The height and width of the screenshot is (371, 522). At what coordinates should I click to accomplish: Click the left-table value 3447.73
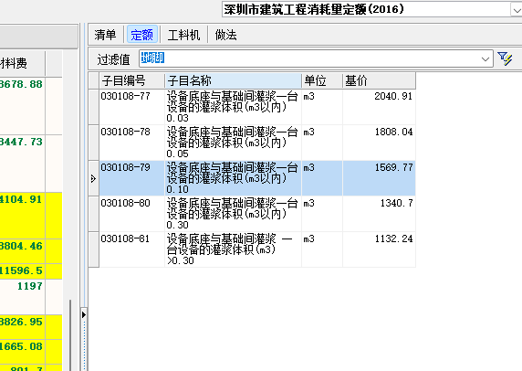point(21,142)
